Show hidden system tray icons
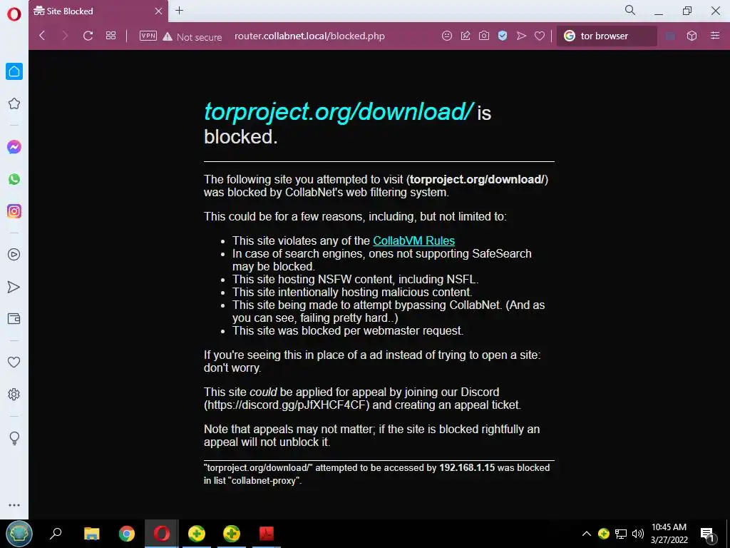 [587, 534]
